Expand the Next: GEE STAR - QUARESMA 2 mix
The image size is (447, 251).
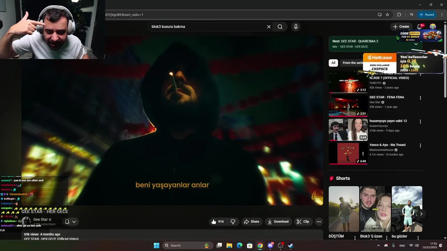(x=416, y=44)
